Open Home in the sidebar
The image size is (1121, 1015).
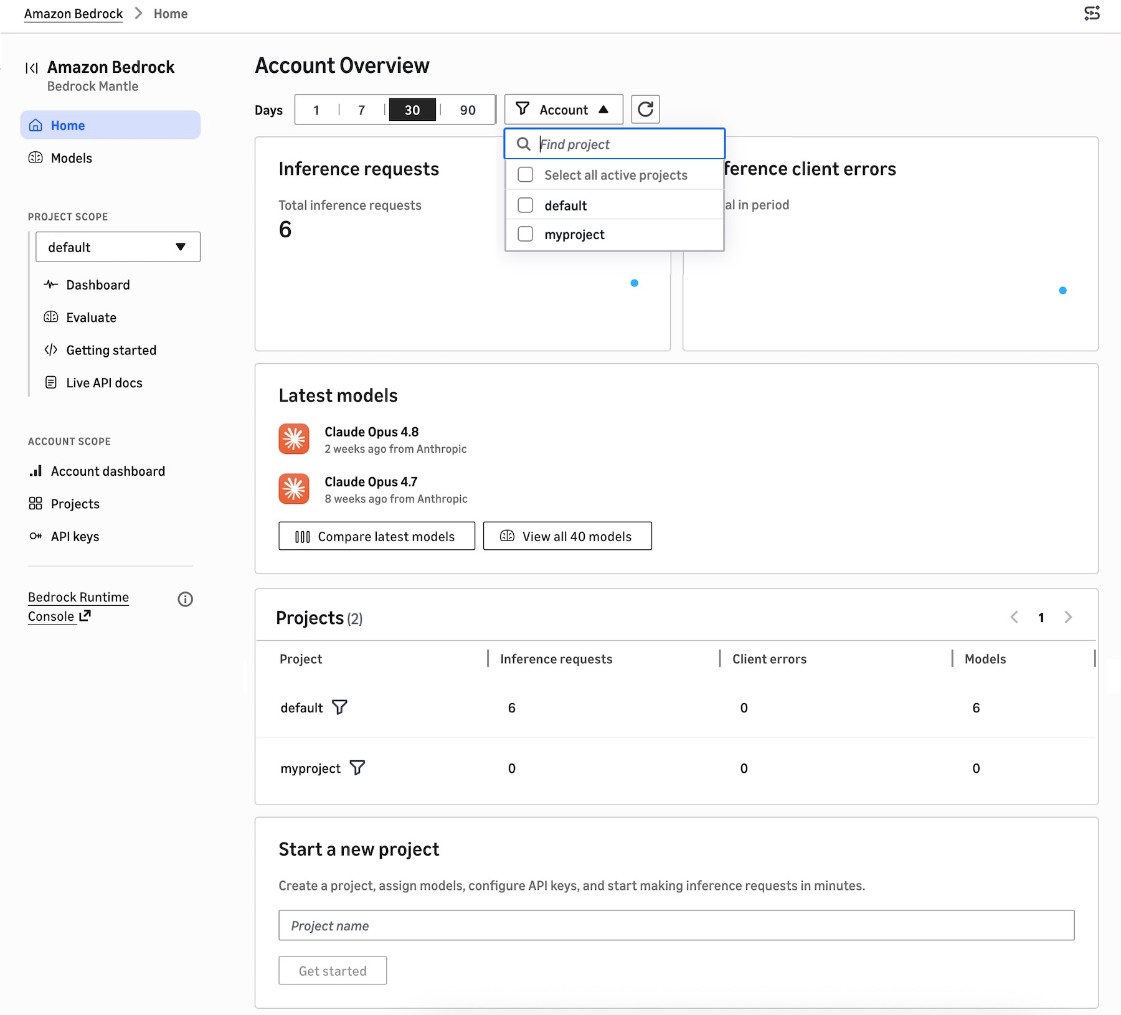coord(110,125)
